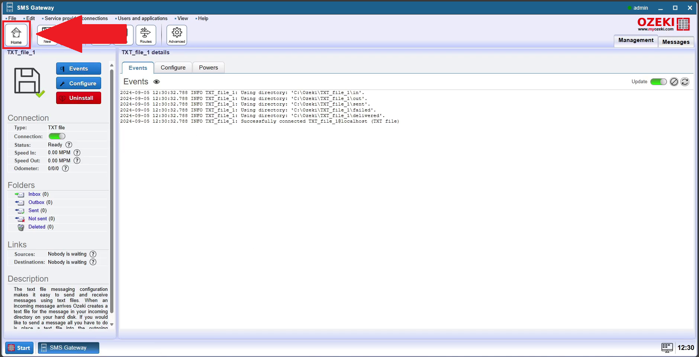
Task: Open the View menu
Action: pyautogui.click(x=183, y=18)
